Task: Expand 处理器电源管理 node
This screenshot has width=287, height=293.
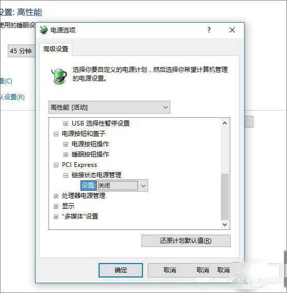Action: pyautogui.click(x=56, y=196)
